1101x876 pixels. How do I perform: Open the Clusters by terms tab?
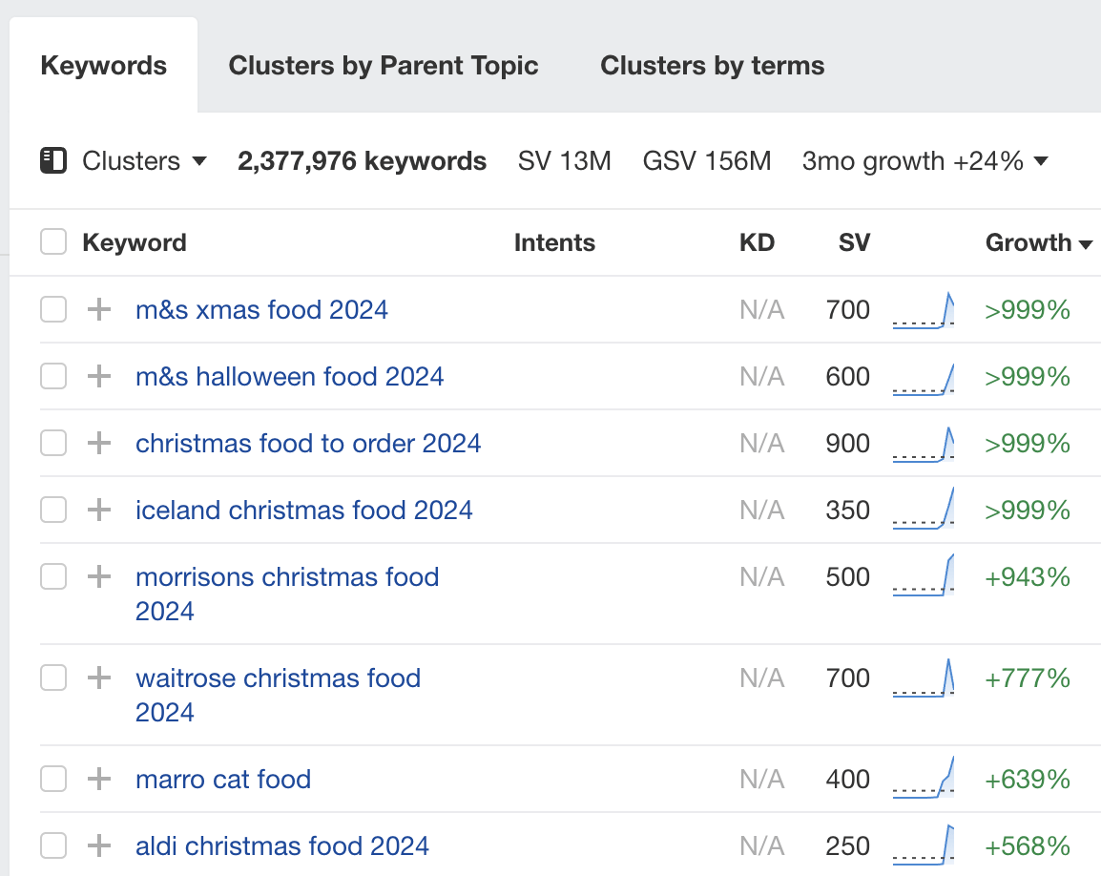[x=711, y=65]
